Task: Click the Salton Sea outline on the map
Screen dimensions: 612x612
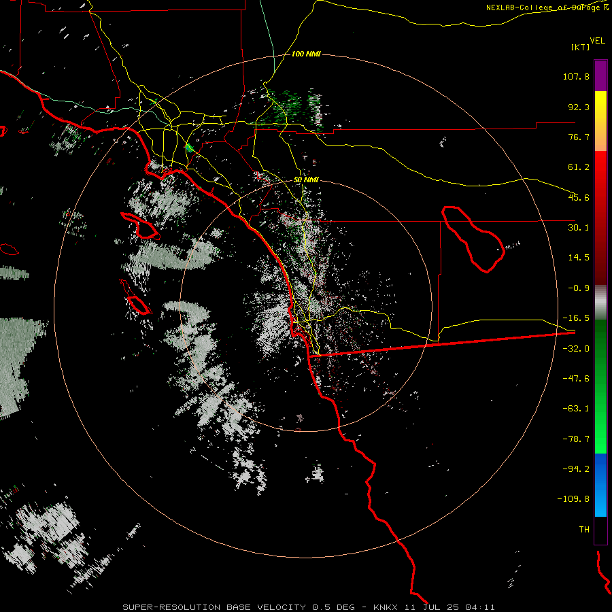Action: [473, 239]
